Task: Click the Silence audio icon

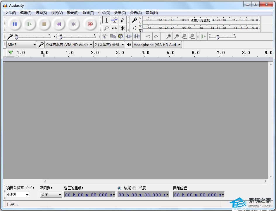Action: click(137, 37)
